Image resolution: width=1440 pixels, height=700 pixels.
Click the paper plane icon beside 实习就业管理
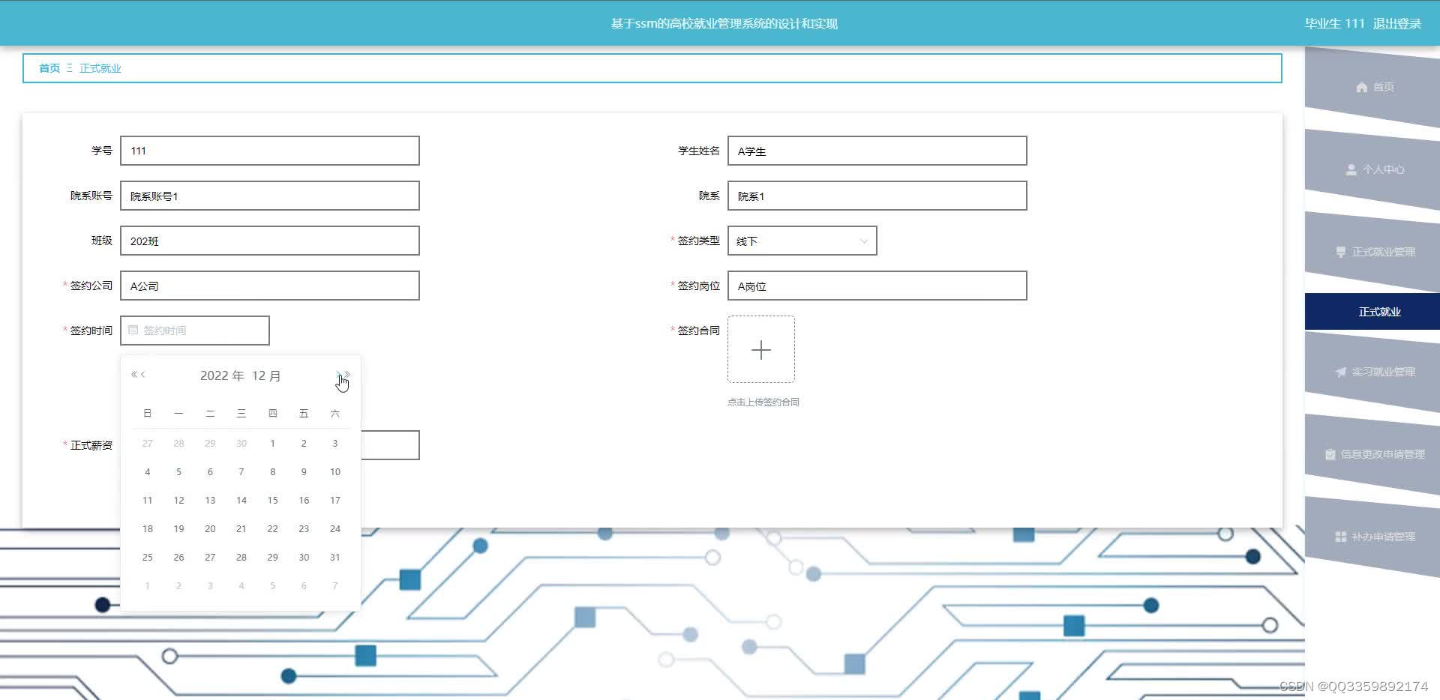click(x=1341, y=372)
